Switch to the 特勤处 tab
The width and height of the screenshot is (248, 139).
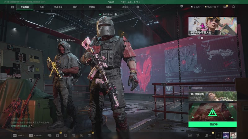tap(109, 7)
